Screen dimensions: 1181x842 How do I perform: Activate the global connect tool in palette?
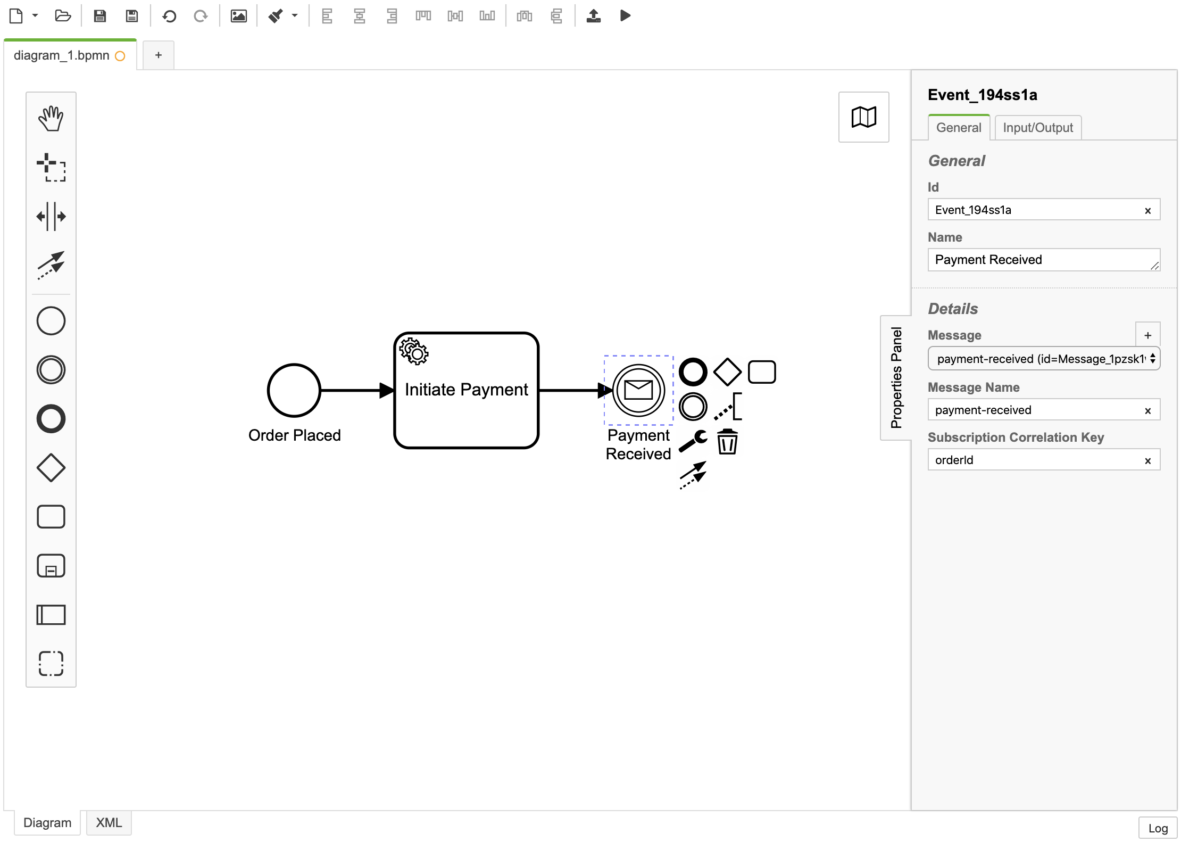click(51, 265)
